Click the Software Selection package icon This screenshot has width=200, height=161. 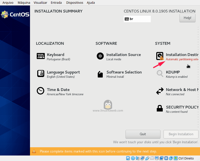(100, 74)
